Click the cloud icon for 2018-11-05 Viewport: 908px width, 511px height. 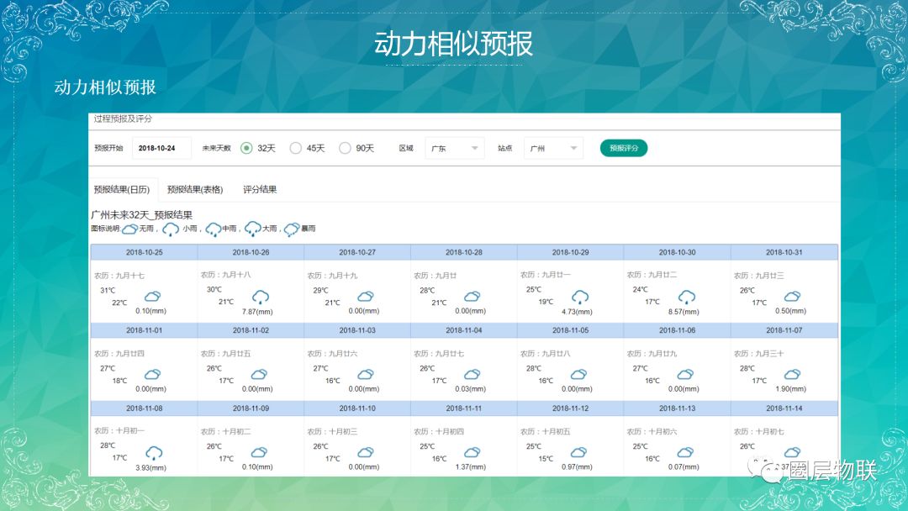[x=579, y=374]
